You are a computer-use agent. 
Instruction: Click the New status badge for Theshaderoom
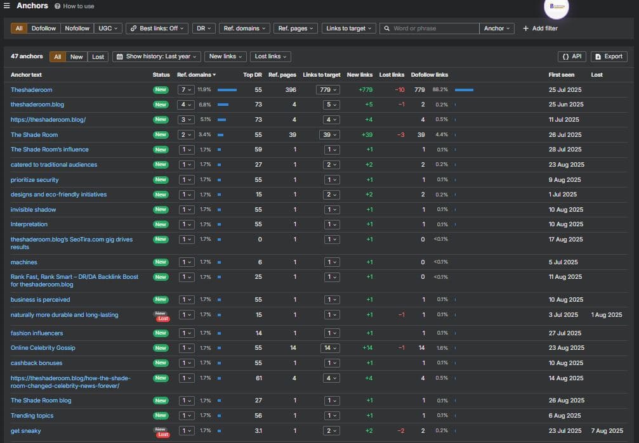click(x=161, y=89)
